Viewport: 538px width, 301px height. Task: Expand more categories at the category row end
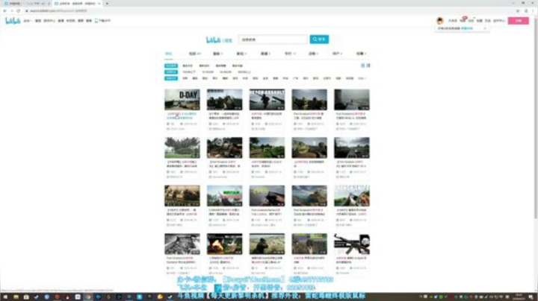click(x=362, y=78)
